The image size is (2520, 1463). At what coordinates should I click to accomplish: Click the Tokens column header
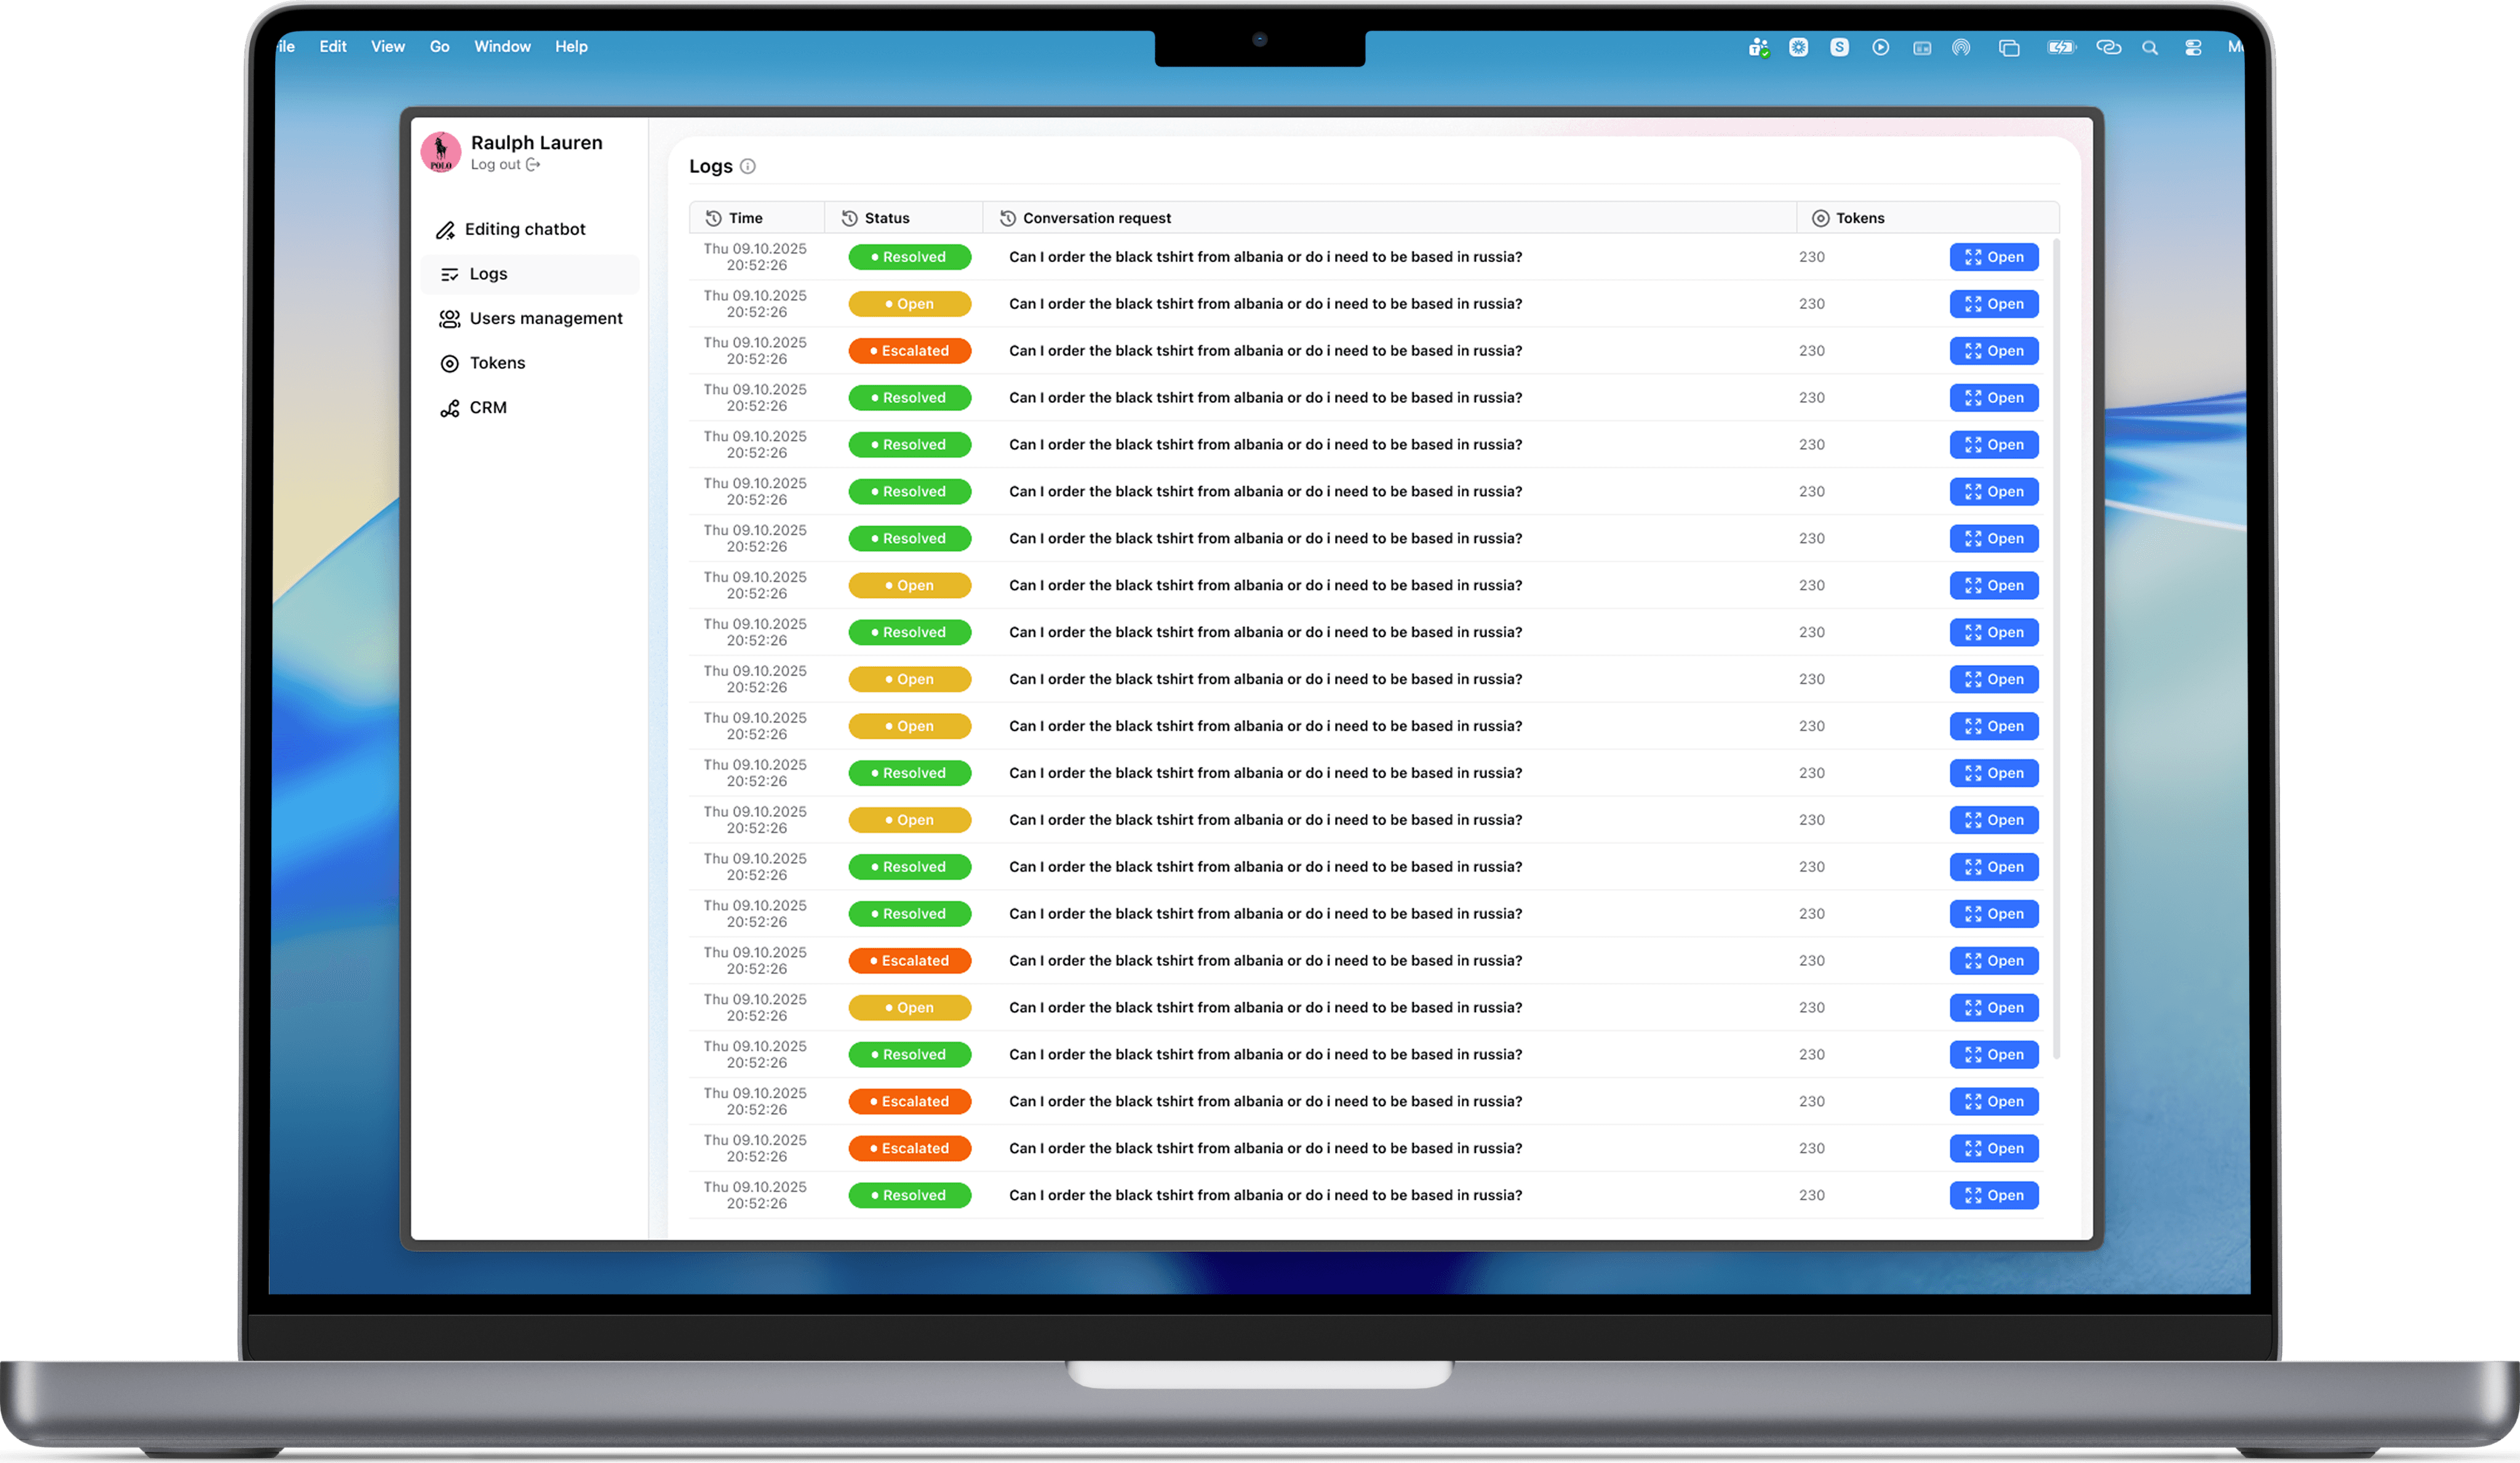pos(1859,218)
